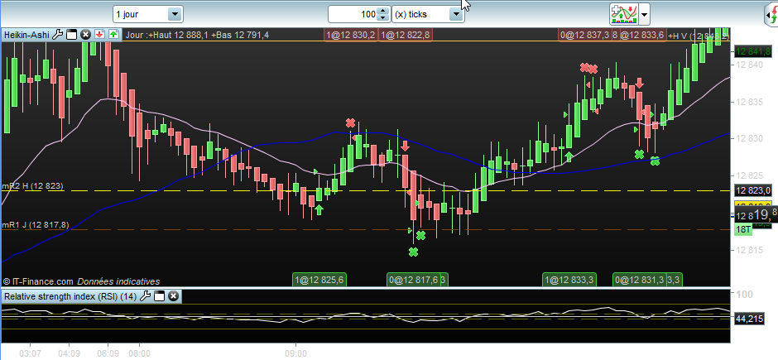The image size is (778, 360).
Task: Expand arrow beside the add indicator icon
Action: [644, 14]
